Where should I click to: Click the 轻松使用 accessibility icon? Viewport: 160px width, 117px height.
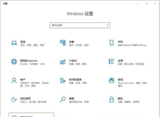[14, 99]
